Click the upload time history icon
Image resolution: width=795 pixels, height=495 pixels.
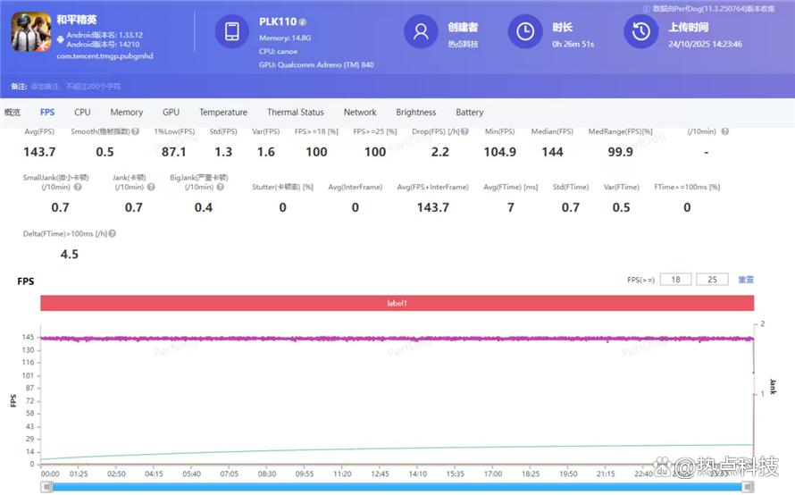640,31
